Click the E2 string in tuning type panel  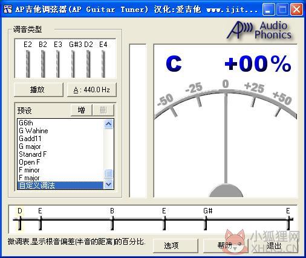28,64
